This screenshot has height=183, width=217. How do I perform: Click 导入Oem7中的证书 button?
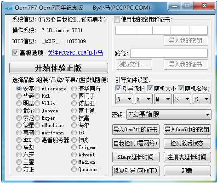point(136,129)
